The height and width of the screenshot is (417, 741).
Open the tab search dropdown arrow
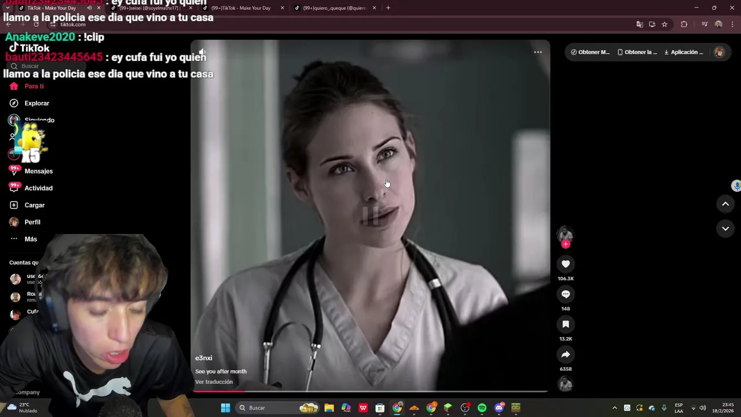(x=8, y=8)
